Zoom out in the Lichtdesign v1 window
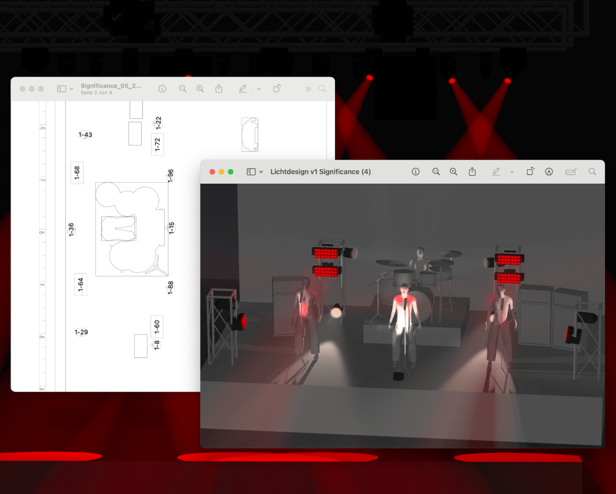This screenshot has width=616, height=494. click(436, 172)
